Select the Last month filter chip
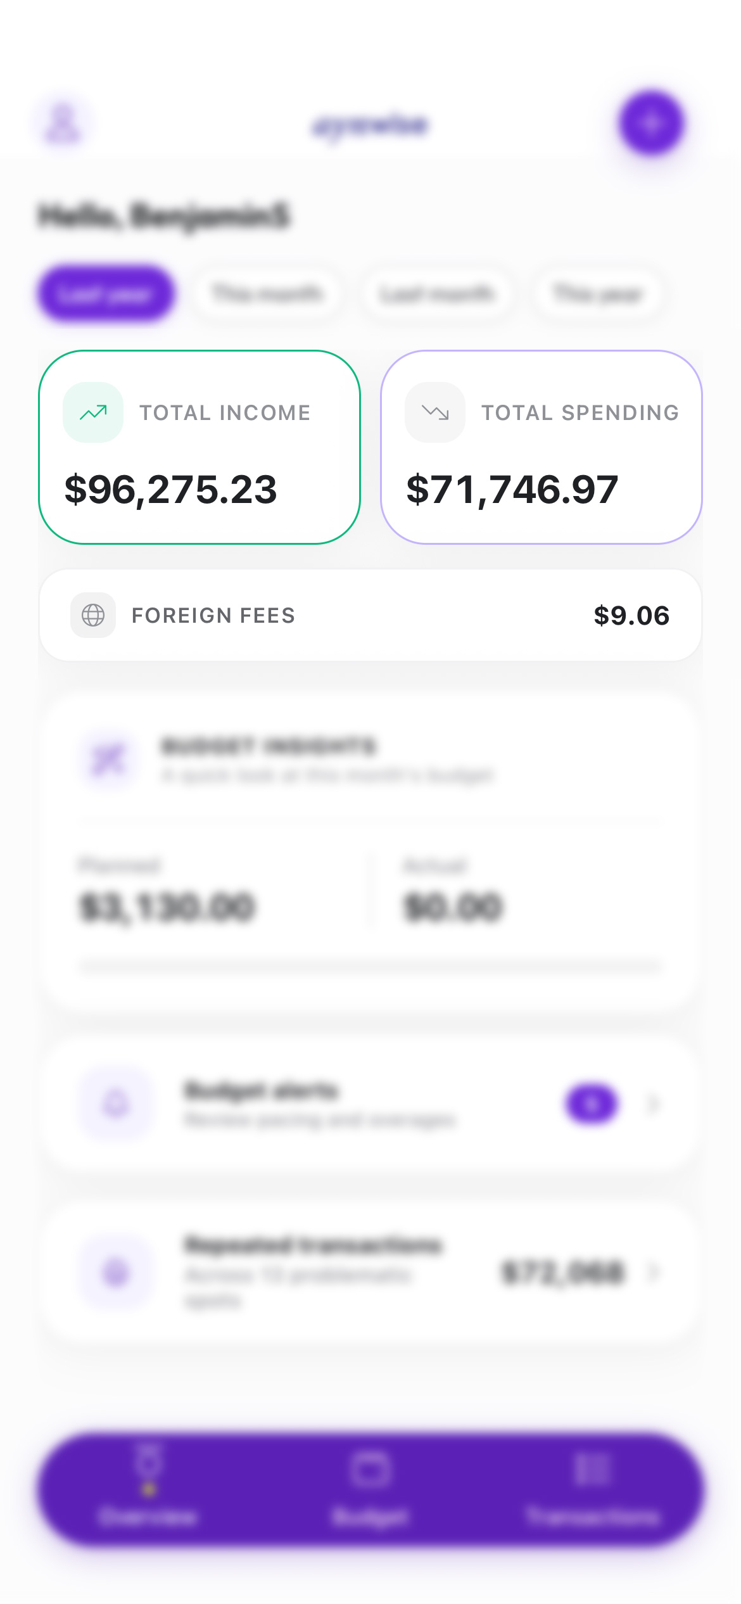Viewport: 741px width, 1604px height. coord(436,294)
